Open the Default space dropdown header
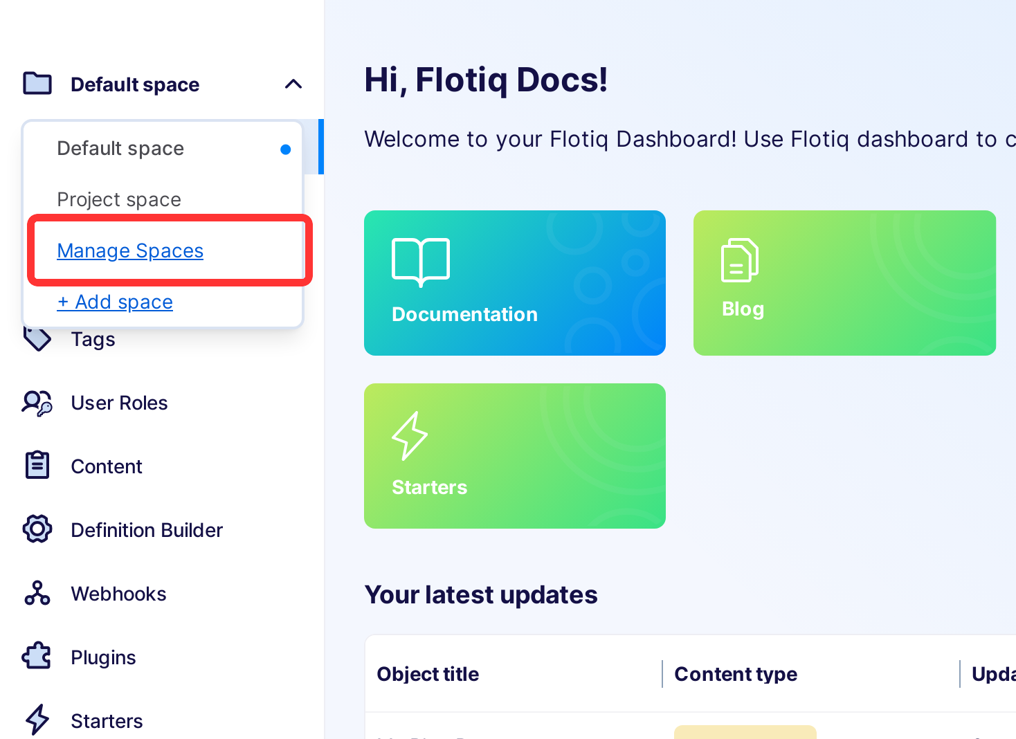1016x739 pixels. point(163,84)
